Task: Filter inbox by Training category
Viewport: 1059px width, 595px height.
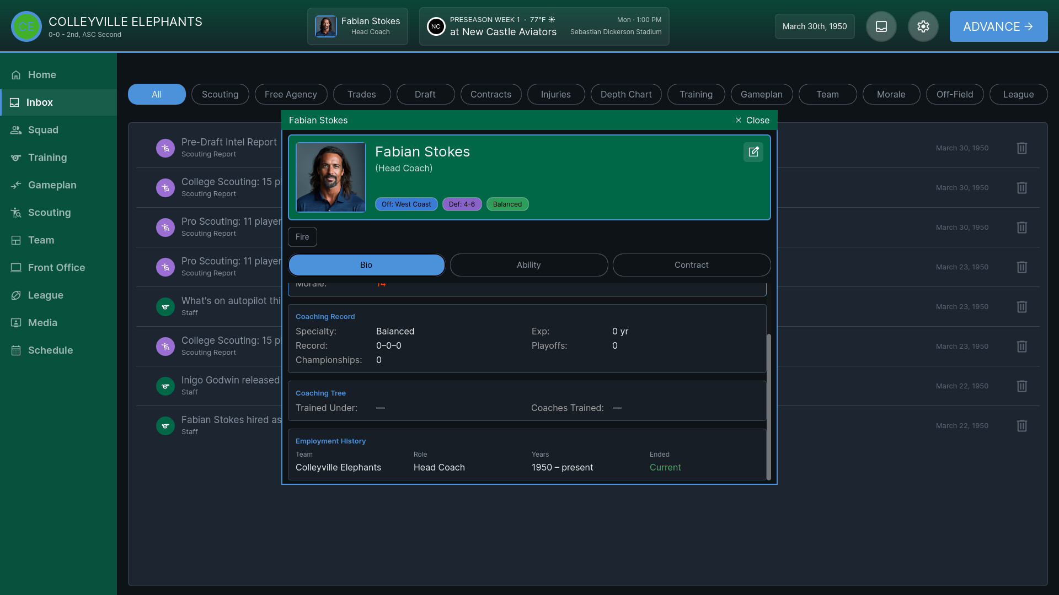Action: tap(696, 94)
